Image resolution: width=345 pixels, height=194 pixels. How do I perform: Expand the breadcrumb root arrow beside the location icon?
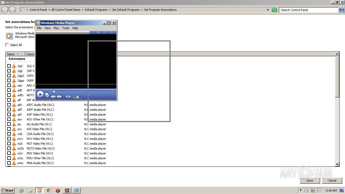(27, 10)
